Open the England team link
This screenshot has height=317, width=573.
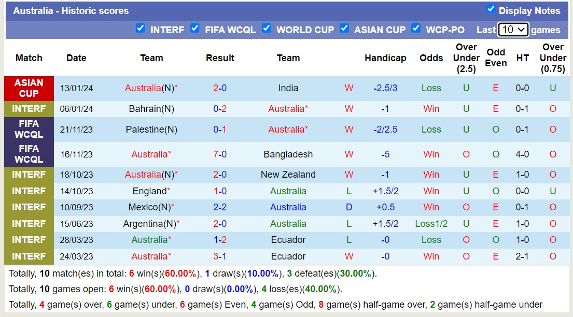tap(149, 191)
